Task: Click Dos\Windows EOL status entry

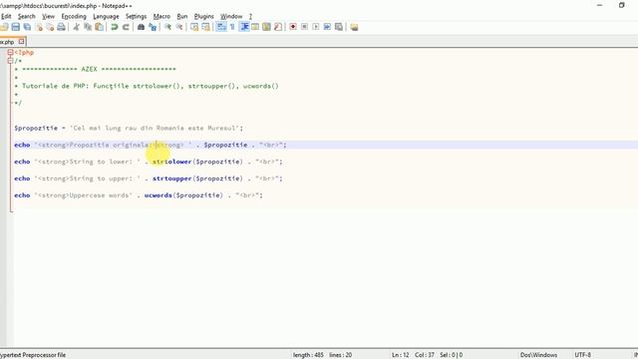Action: point(538,355)
